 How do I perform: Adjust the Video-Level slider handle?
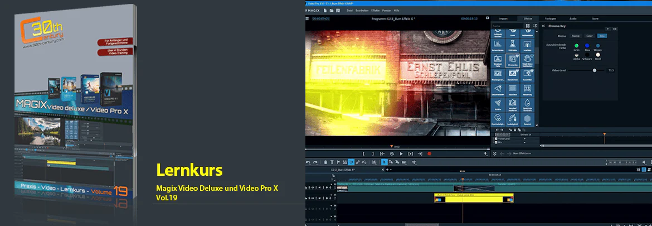click(594, 70)
